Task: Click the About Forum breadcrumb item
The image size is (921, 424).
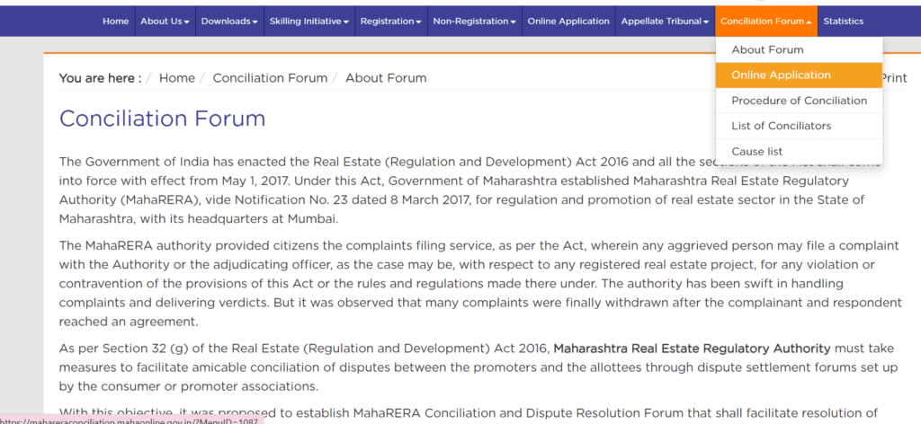Action: tap(386, 78)
